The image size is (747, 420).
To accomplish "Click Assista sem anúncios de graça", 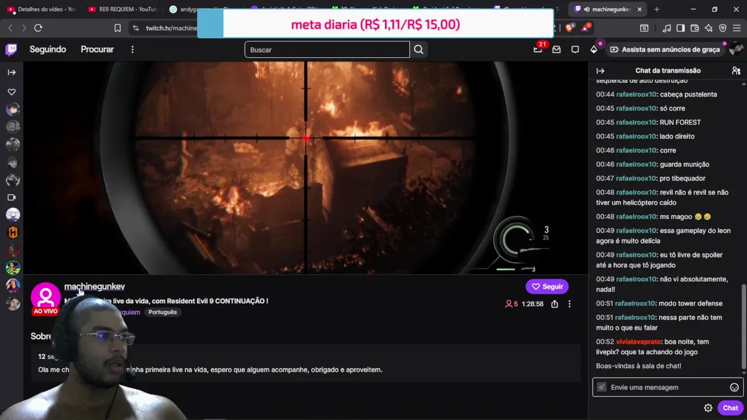I will coord(665,50).
